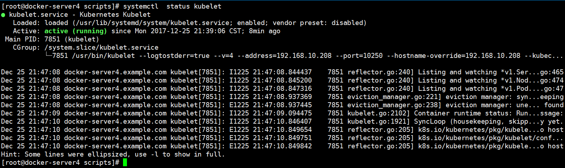Click the first reflector.go:205 error line

[x=282, y=130]
